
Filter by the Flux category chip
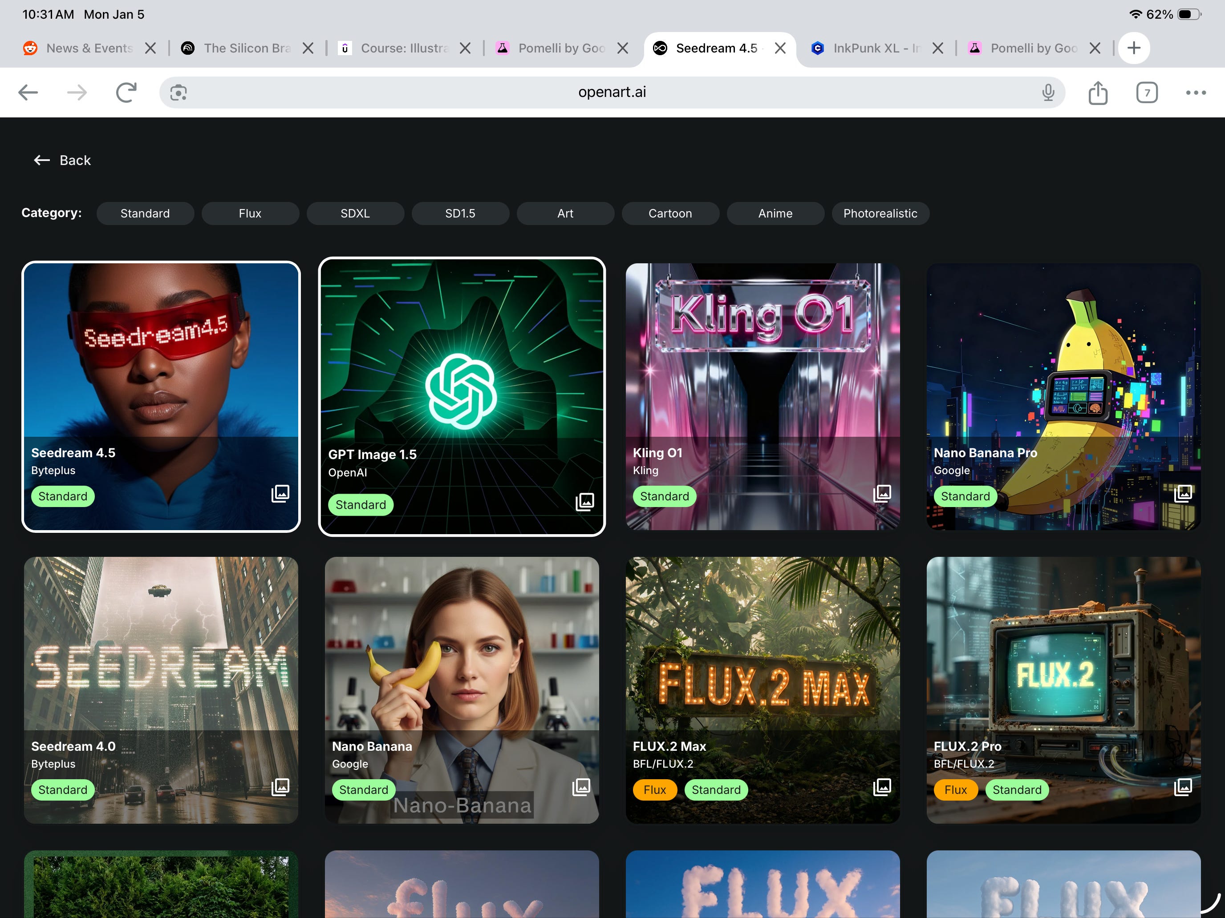(x=250, y=213)
